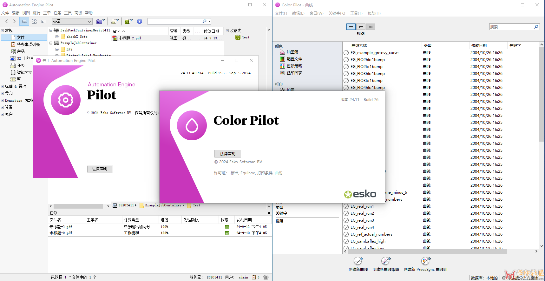Sort curves by 曲线名称 header
This screenshot has width=545, height=281.
383,45
